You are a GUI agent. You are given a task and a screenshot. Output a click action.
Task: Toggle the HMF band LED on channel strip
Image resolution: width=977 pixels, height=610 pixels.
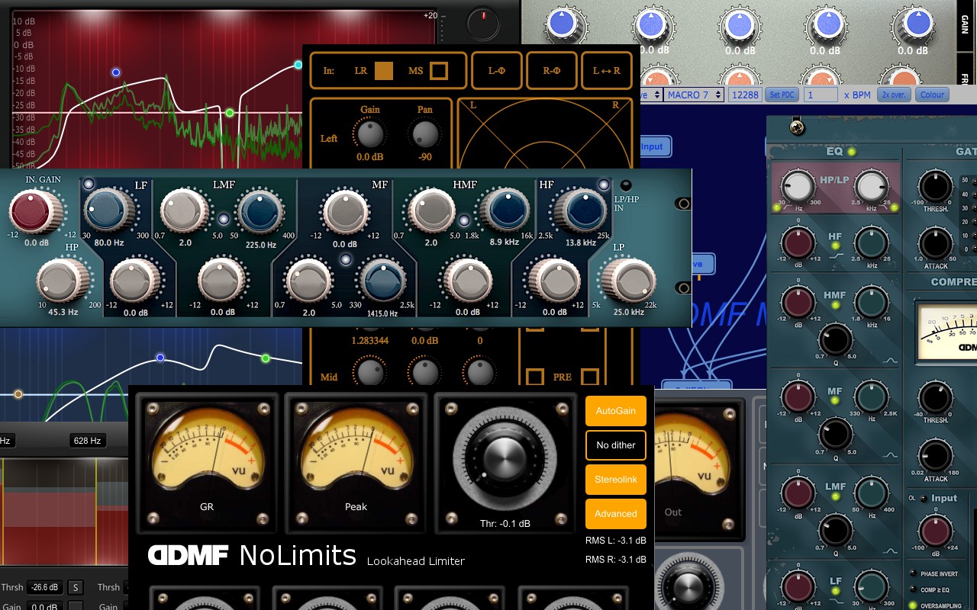click(836, 306)
